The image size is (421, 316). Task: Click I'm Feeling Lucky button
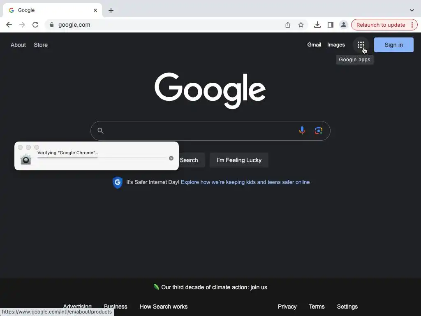[x=239, y=160]
